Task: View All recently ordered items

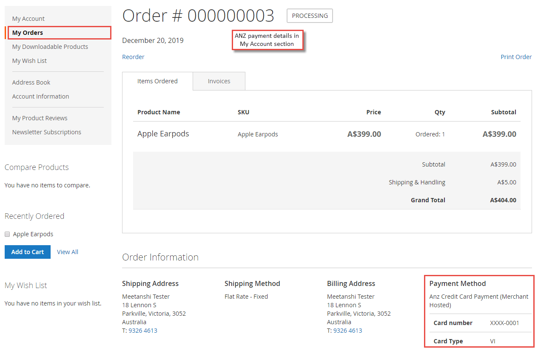Action: [67, 252]
